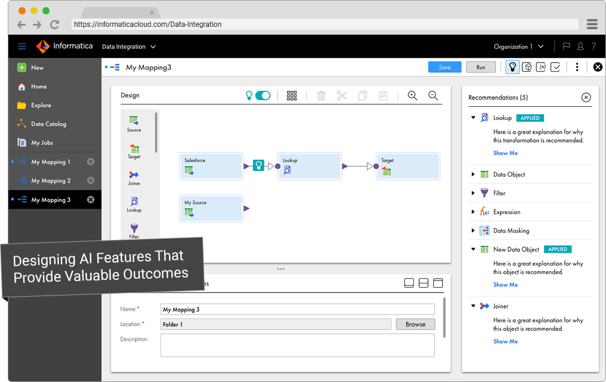Click the copy icon in Design toolbar
The height and width of the screenshot is (382, 606).
pyautogui.click(x=362, y=95)
